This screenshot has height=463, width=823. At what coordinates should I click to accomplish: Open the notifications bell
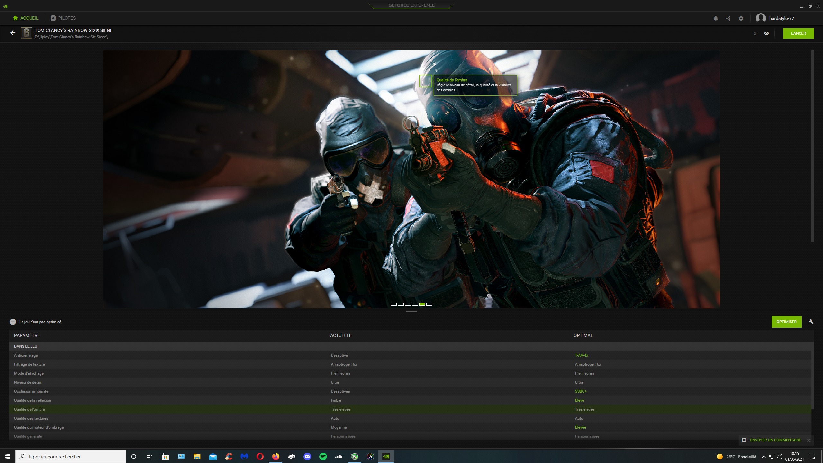[x=716, y=18]
